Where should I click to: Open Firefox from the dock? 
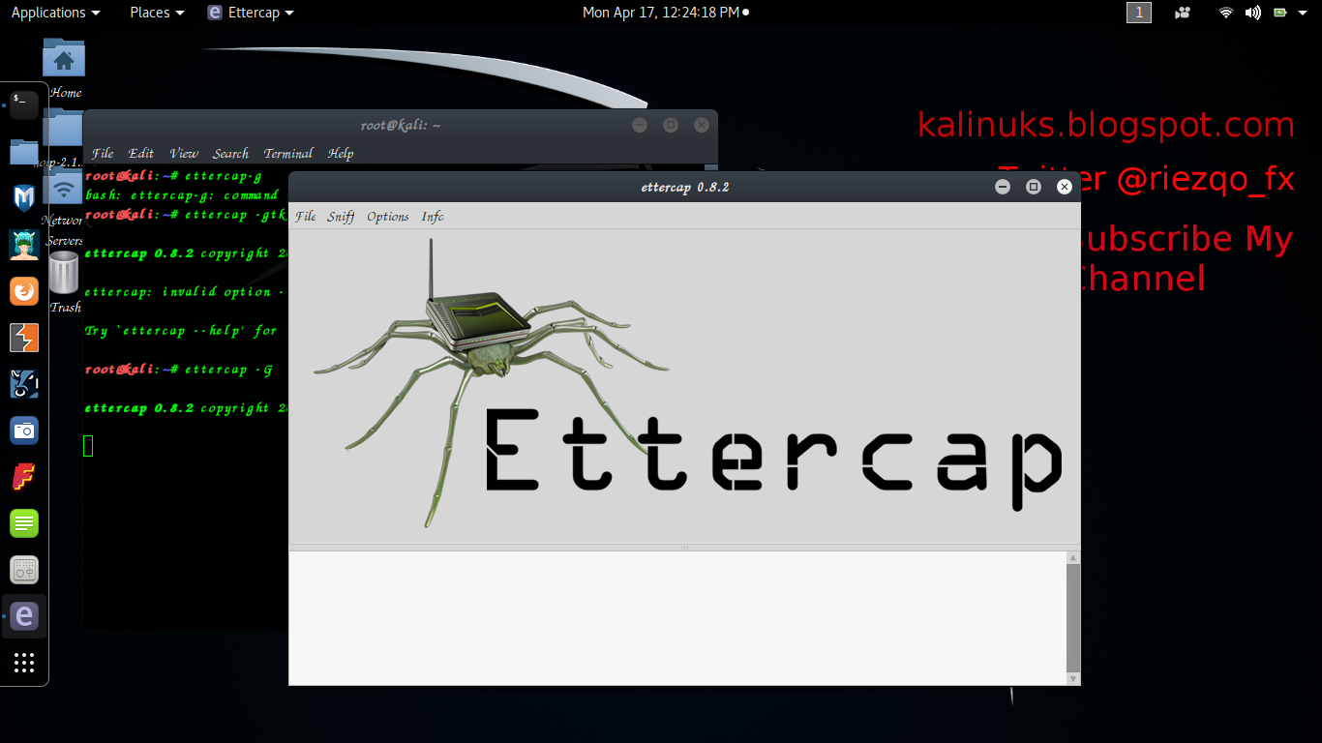23,291
